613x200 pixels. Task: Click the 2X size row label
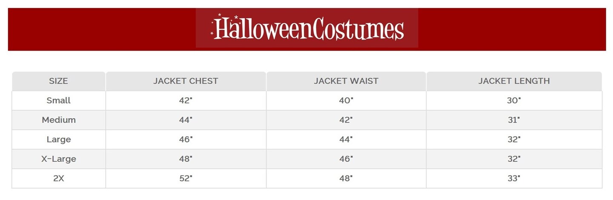click(x=59, y=179)
